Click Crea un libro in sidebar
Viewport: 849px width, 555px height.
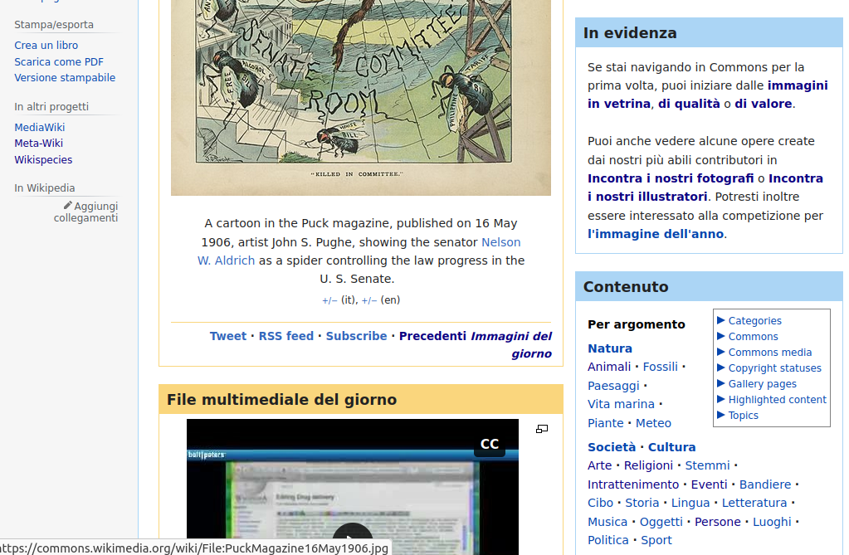(46, 46)
